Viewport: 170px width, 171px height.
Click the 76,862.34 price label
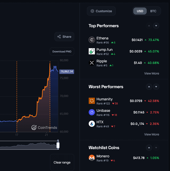[67, 71]
